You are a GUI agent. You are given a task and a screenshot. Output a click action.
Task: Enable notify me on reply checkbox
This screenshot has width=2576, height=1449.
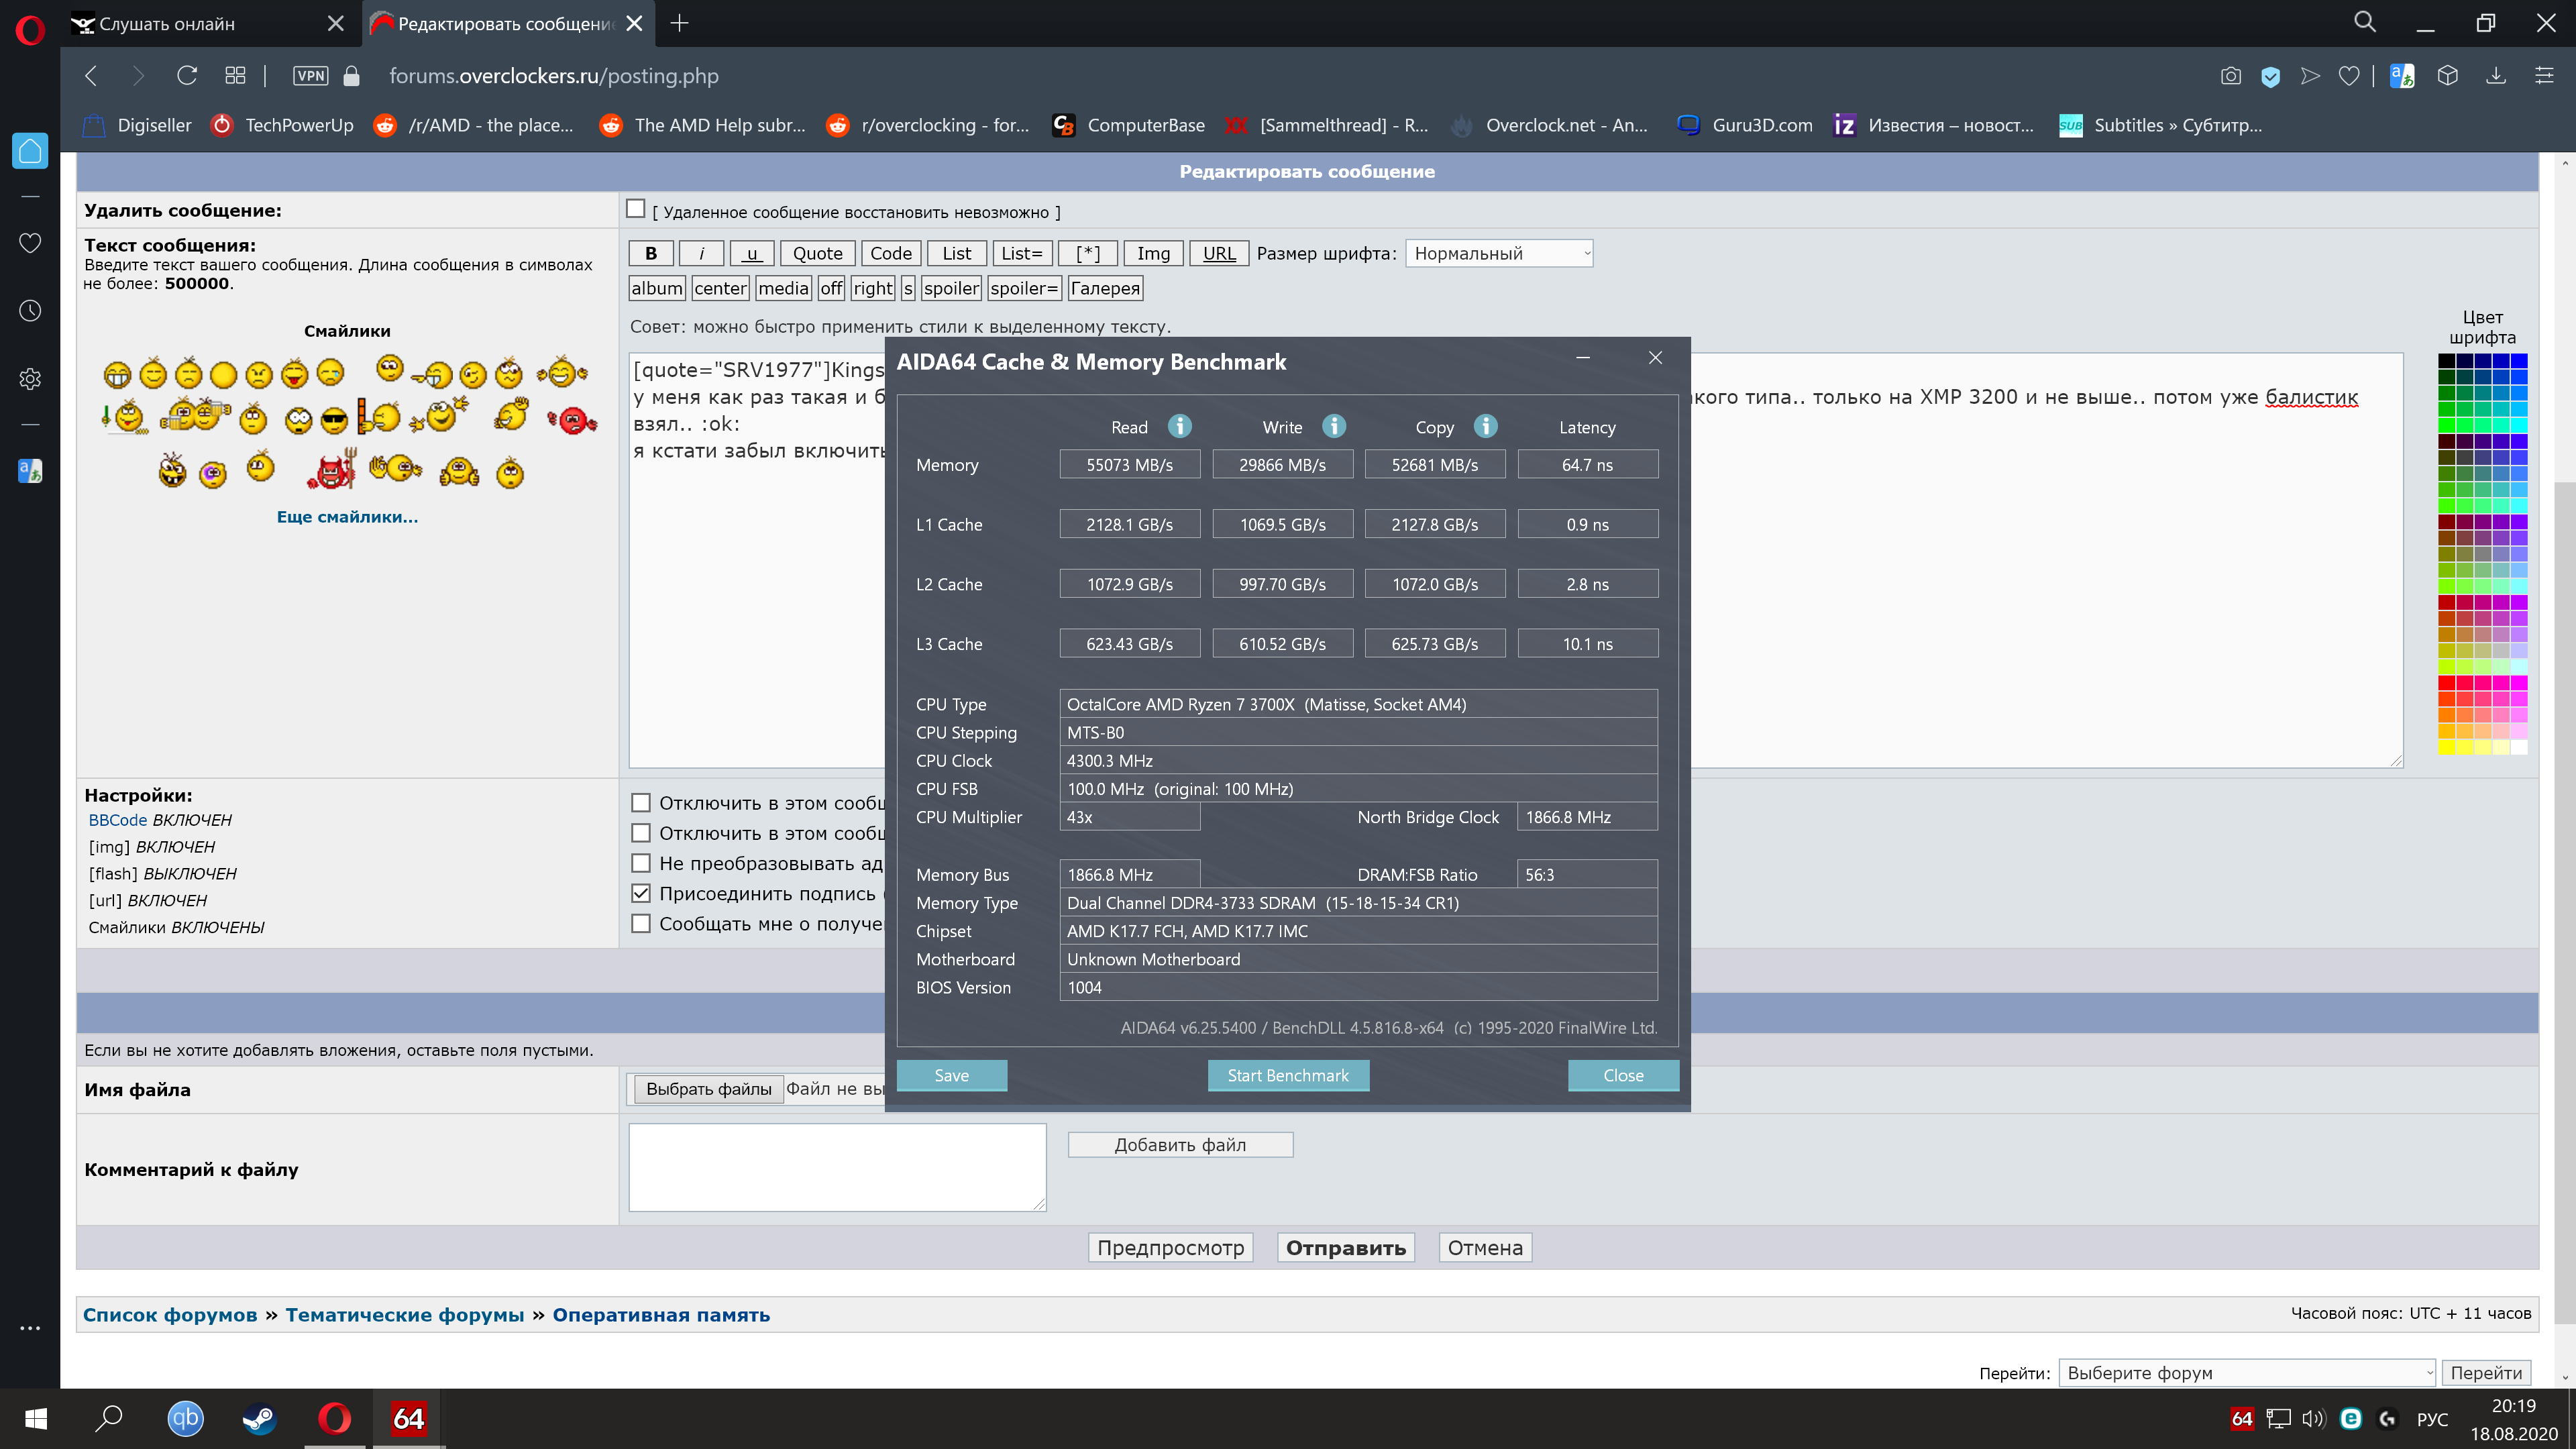coord(641,924)
